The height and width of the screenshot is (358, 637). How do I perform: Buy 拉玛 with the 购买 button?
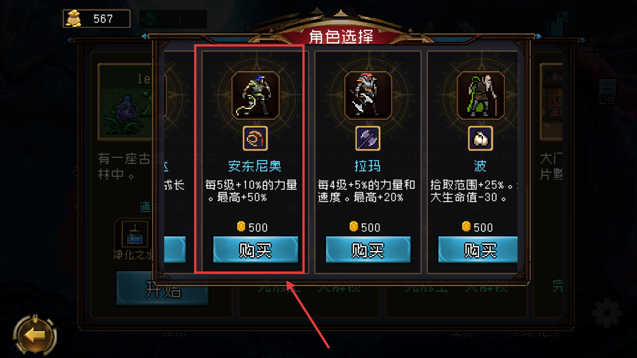pos(368,250)
